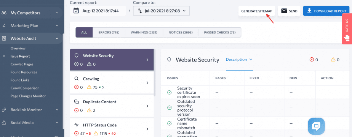This screenshot has height=137, width=352.
Task: Click the Rate Us side tab
Action: click(x=347, y=29)
